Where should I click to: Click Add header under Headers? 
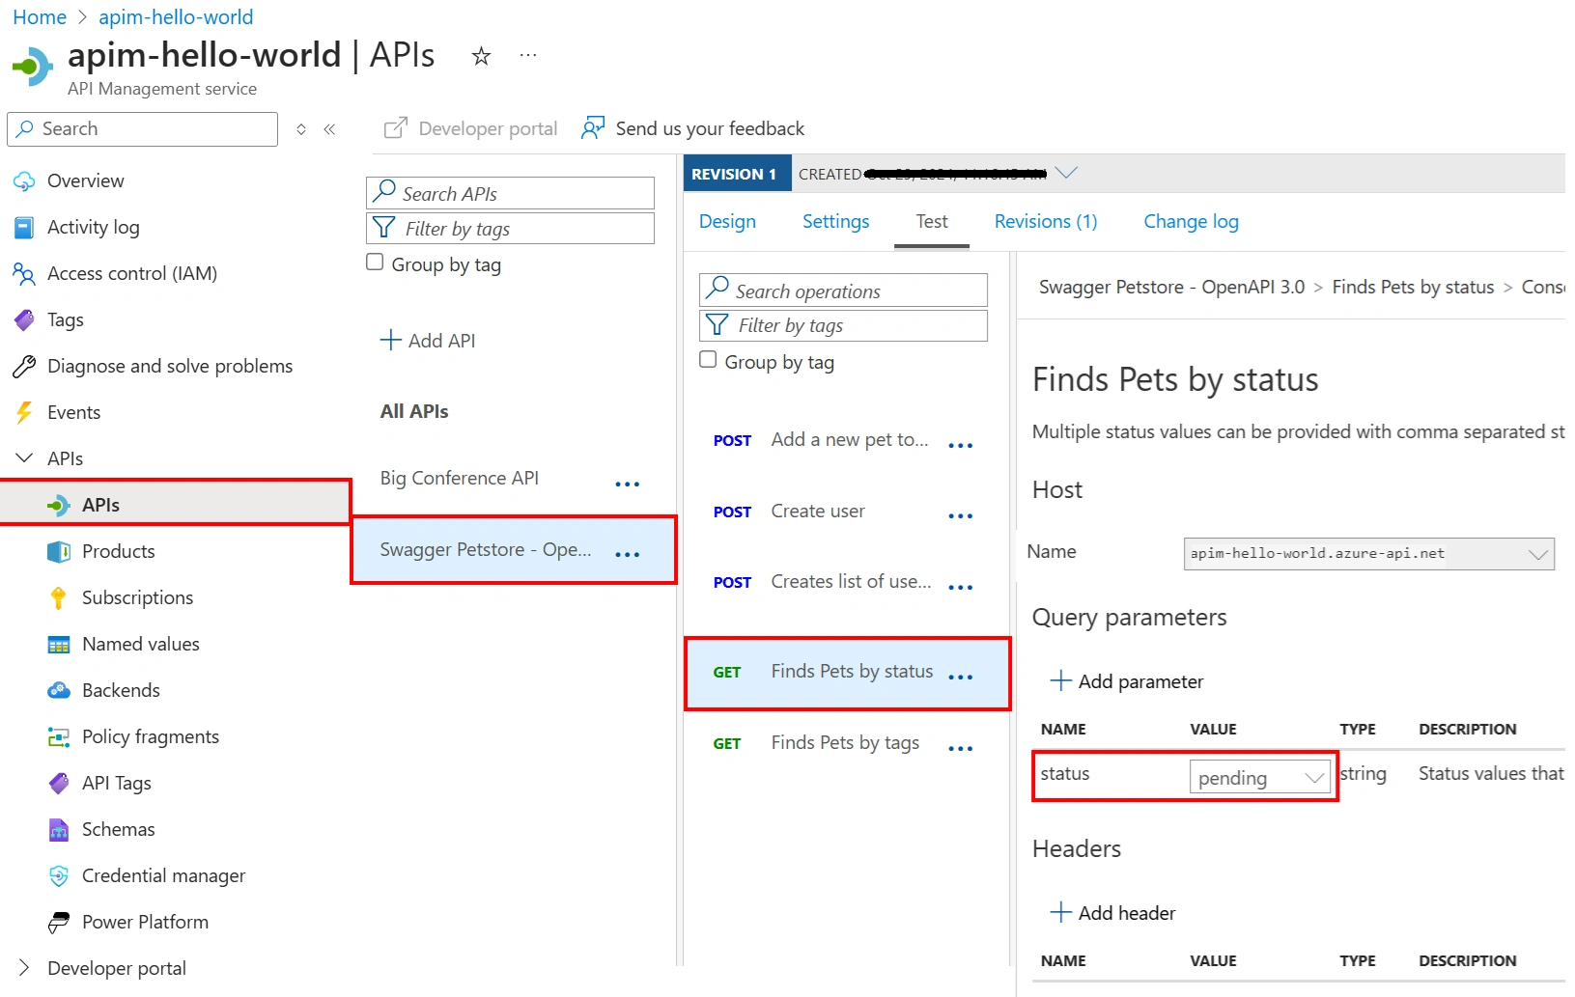point(1112,913)
